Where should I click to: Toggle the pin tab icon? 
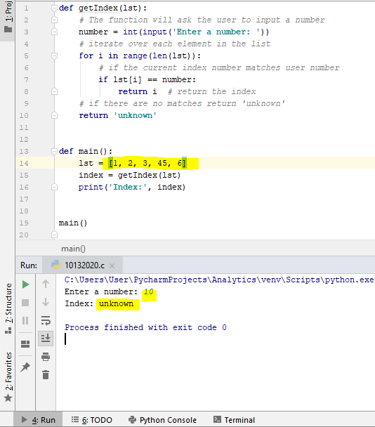pyautogui.click(x=25, y=367)
